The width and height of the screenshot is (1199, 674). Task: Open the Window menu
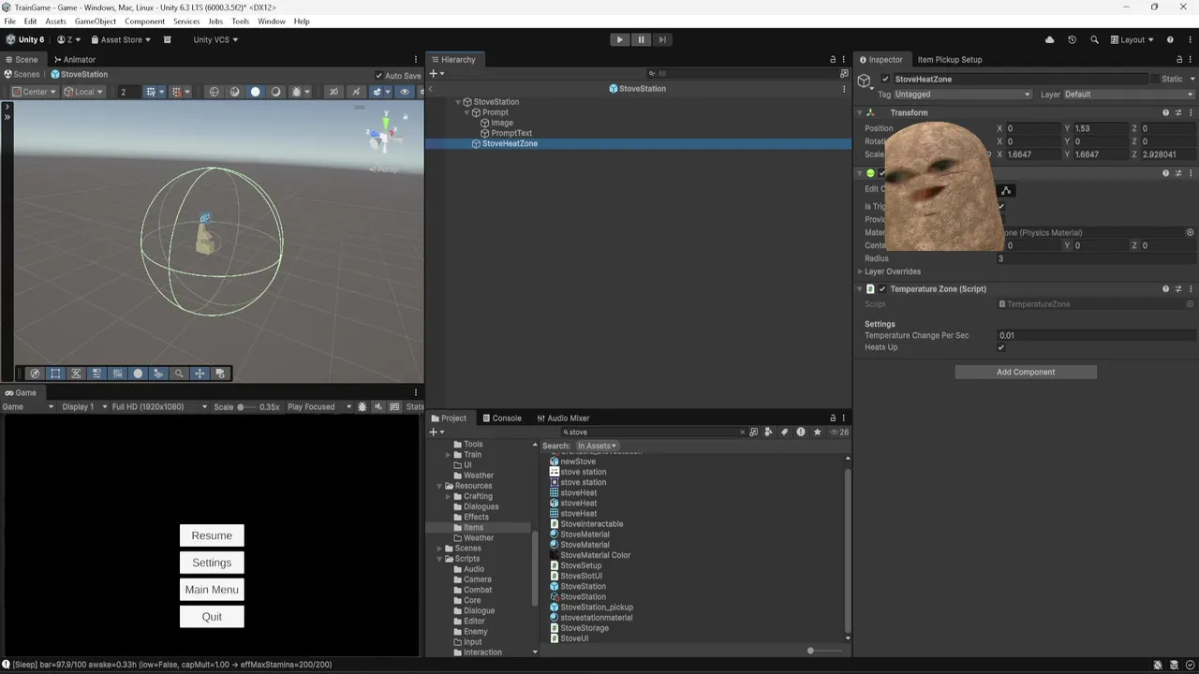(271, 21)
